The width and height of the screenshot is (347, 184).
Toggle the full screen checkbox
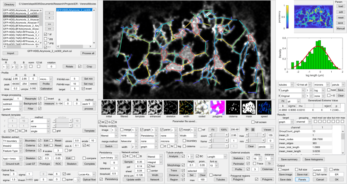coord(253,122)
